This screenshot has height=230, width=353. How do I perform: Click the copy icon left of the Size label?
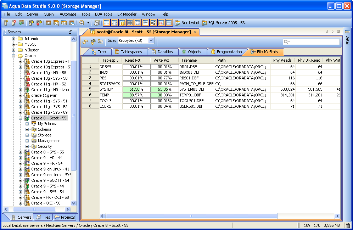click(100, 41)
